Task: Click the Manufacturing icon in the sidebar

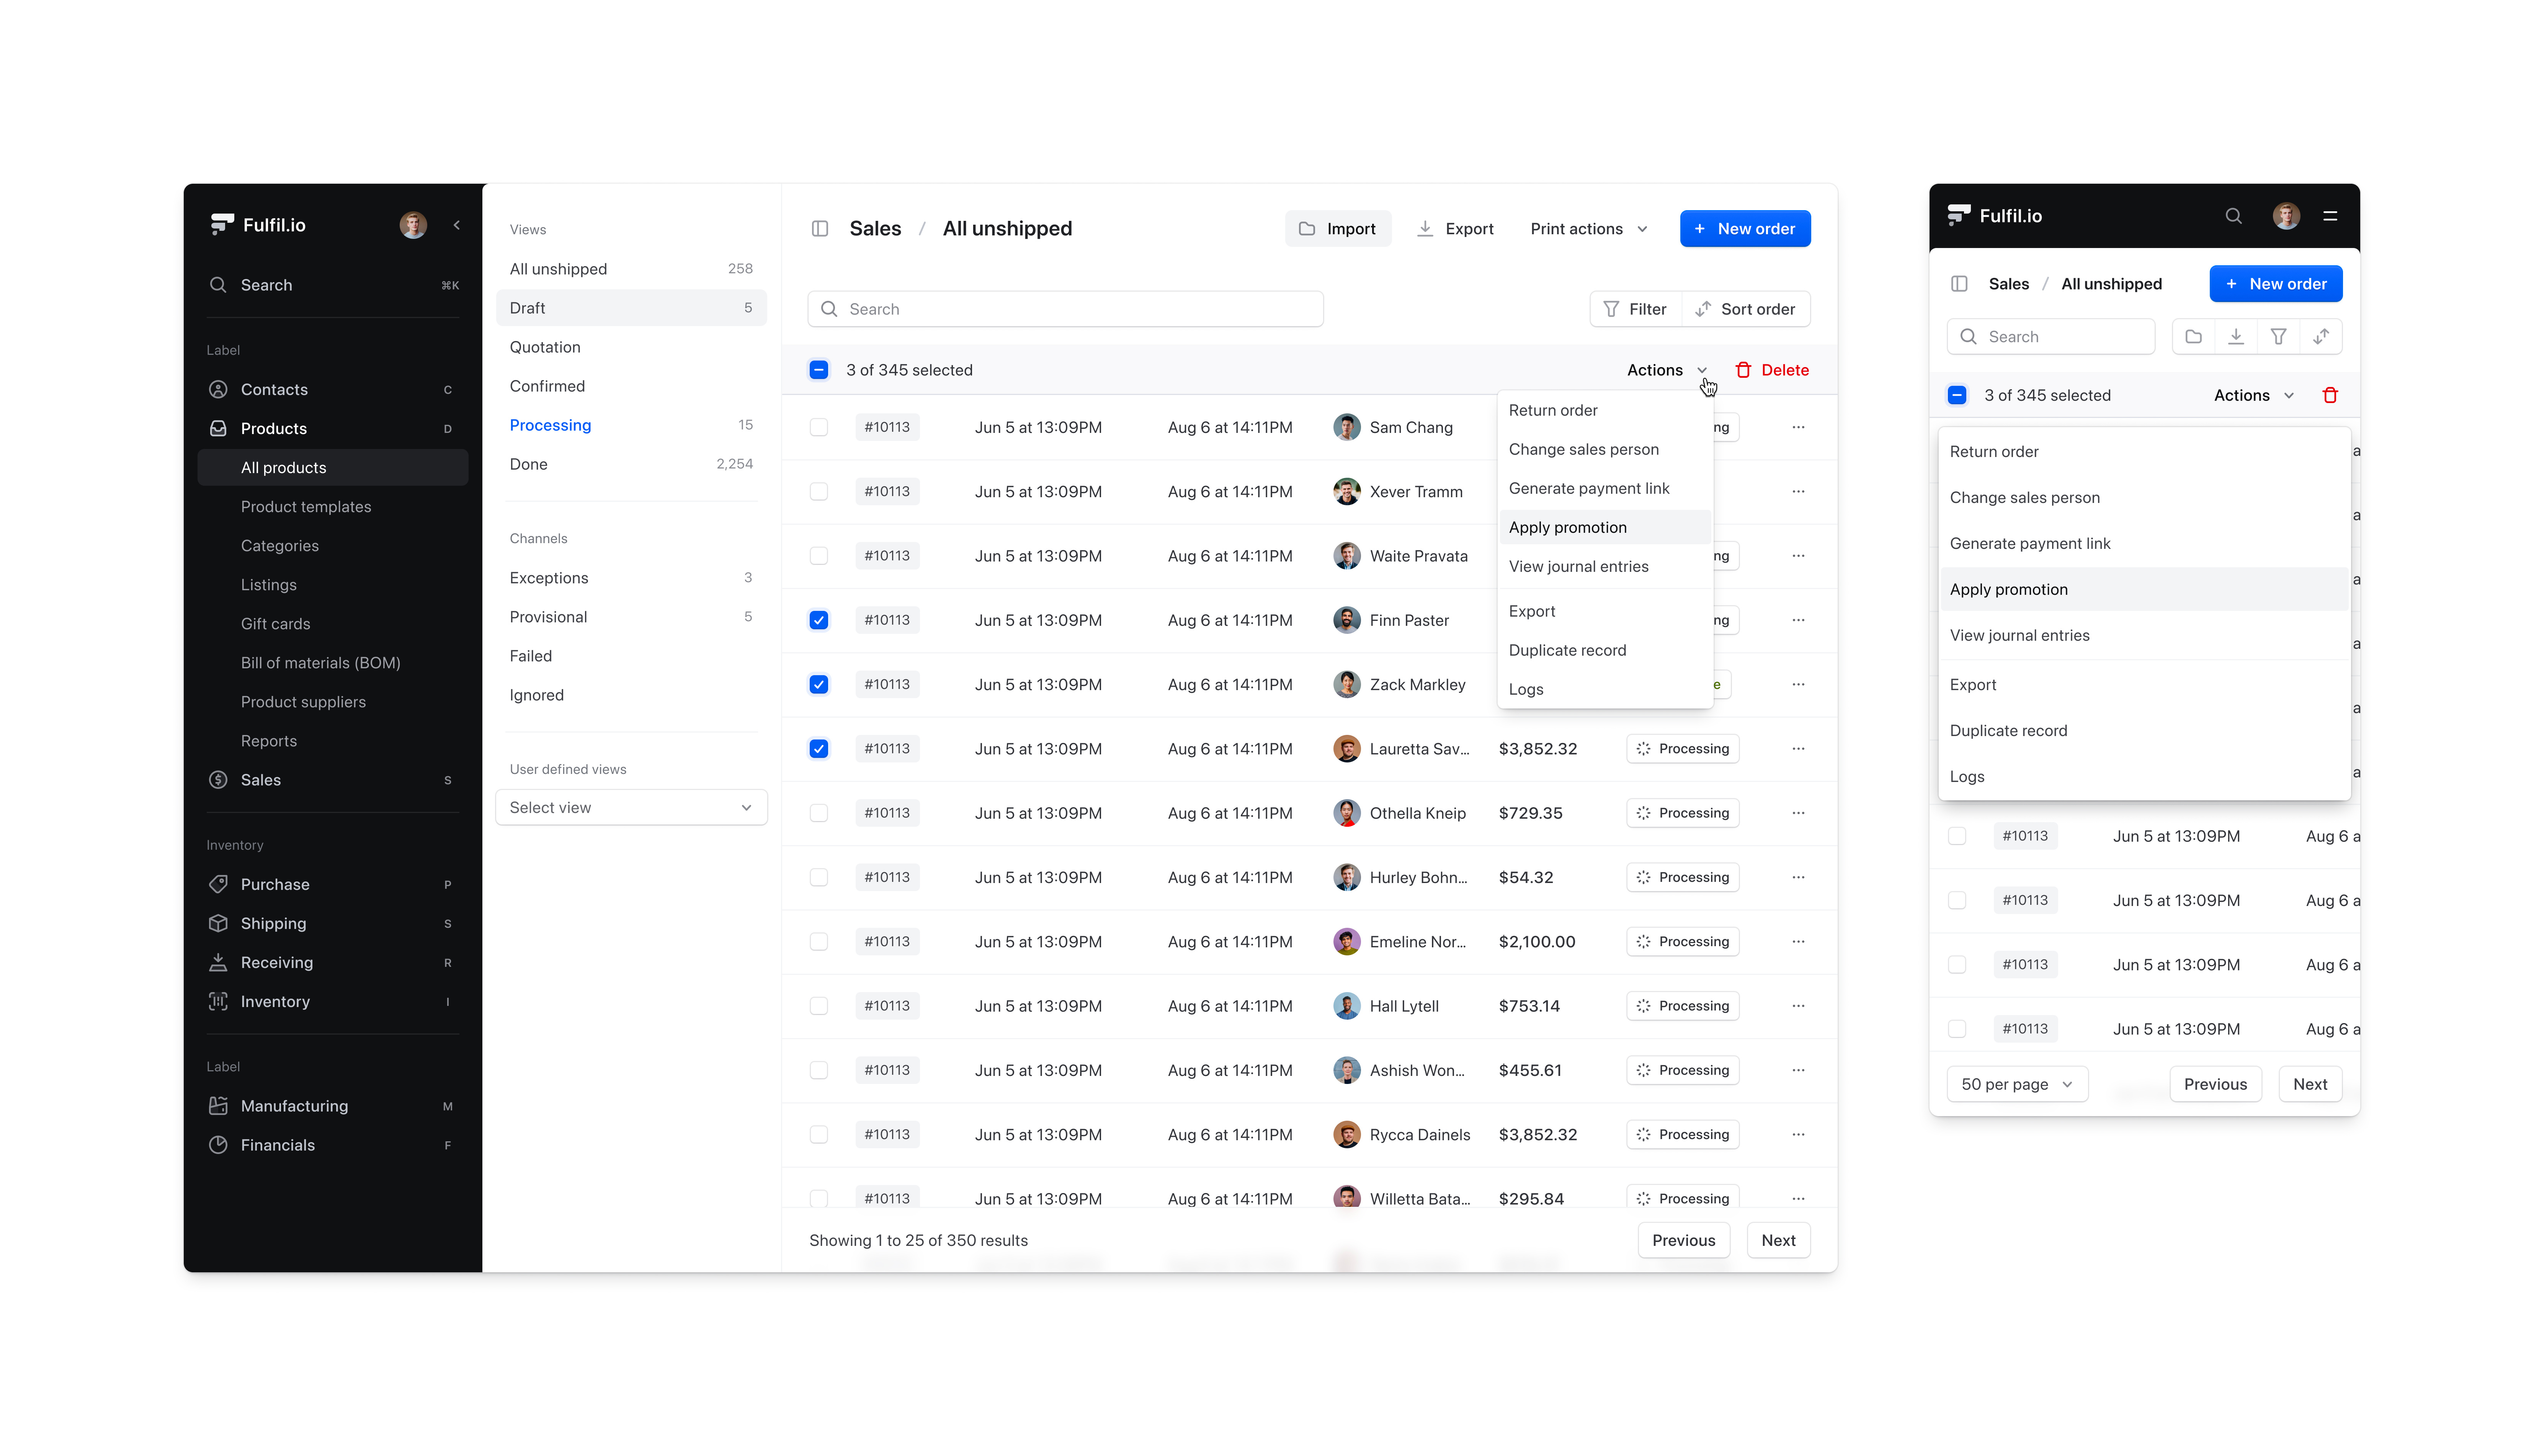Action: click(x=219, y=1106)
